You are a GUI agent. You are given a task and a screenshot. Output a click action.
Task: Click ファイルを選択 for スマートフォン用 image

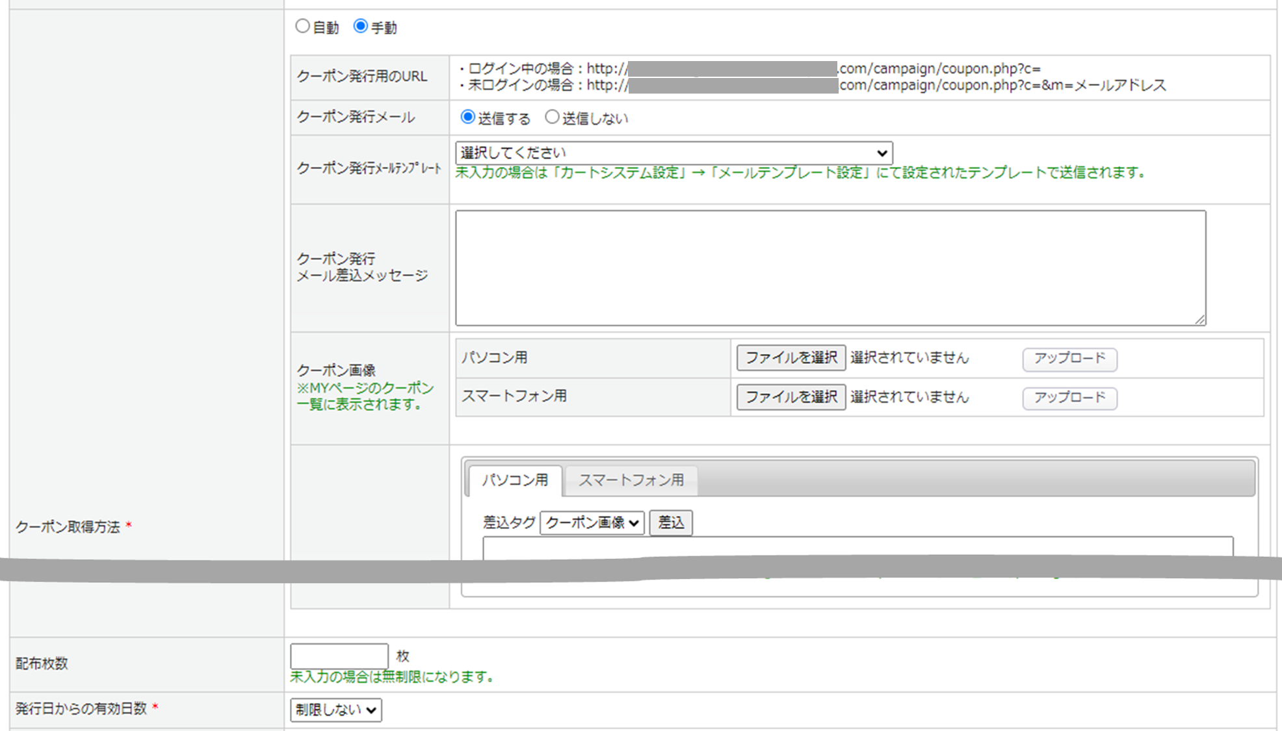pos(791,397)
